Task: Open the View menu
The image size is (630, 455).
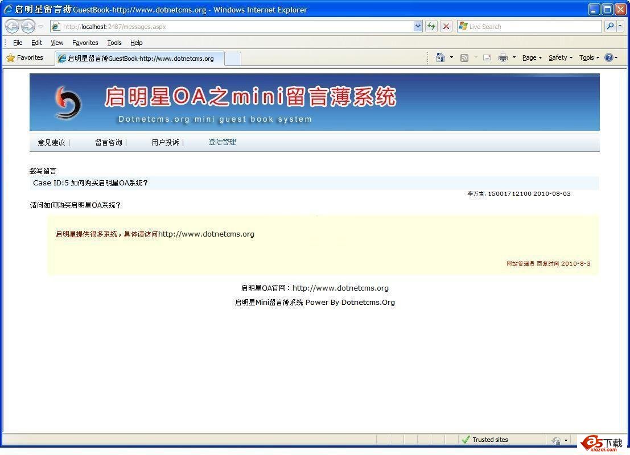Action: tap(57, 43)
